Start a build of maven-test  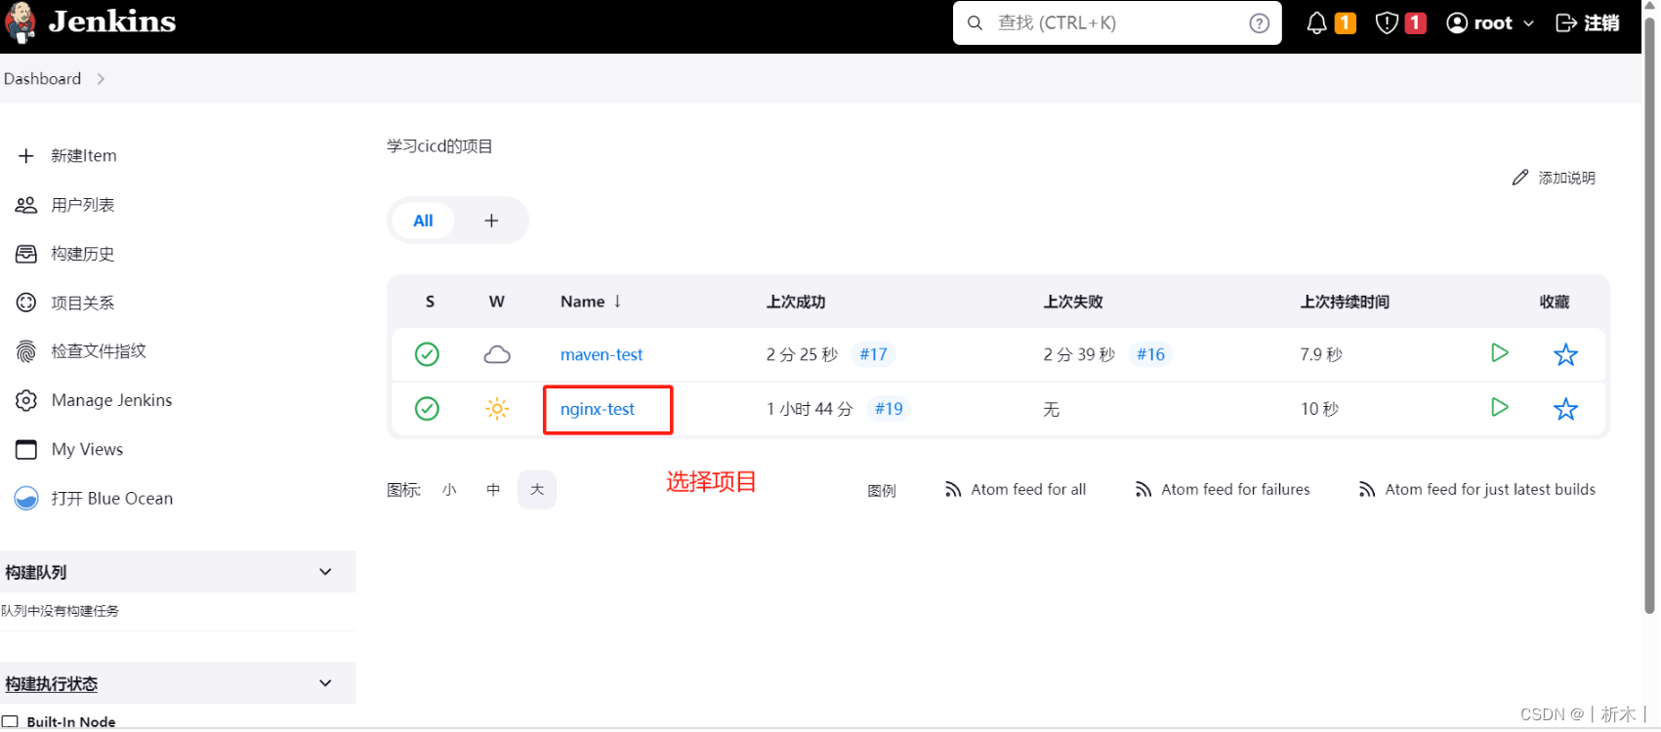coord(1500,353)
